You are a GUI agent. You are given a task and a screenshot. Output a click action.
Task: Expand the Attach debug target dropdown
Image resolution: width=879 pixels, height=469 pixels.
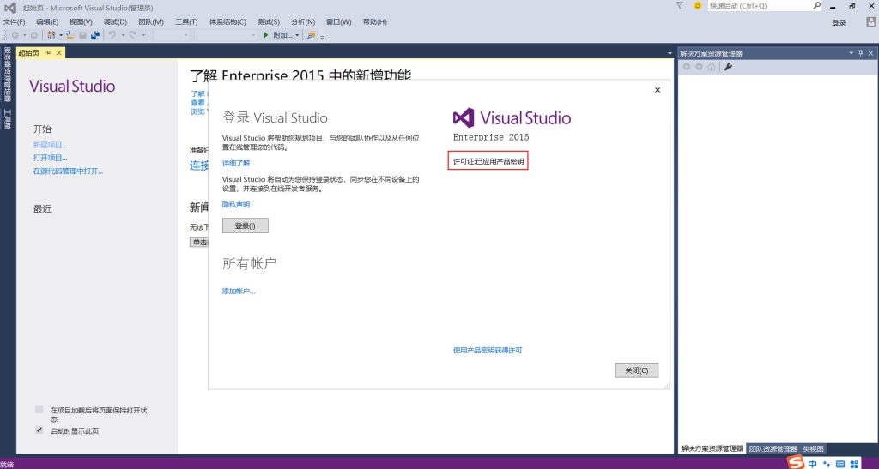pos(297,35)
